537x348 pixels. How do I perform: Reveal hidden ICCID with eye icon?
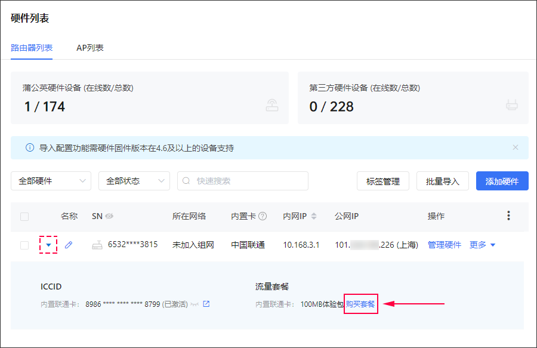(x=195, y=304)
